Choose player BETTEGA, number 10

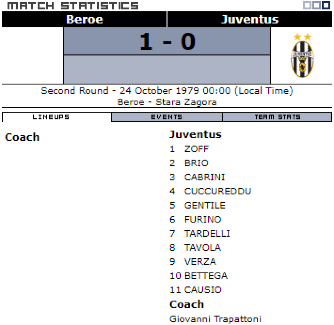(206, 276)
